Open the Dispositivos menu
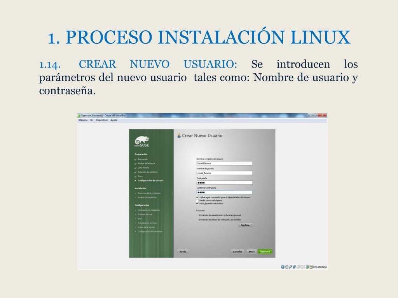Viewport: 398px width, 298px height. tap(102, 120)
